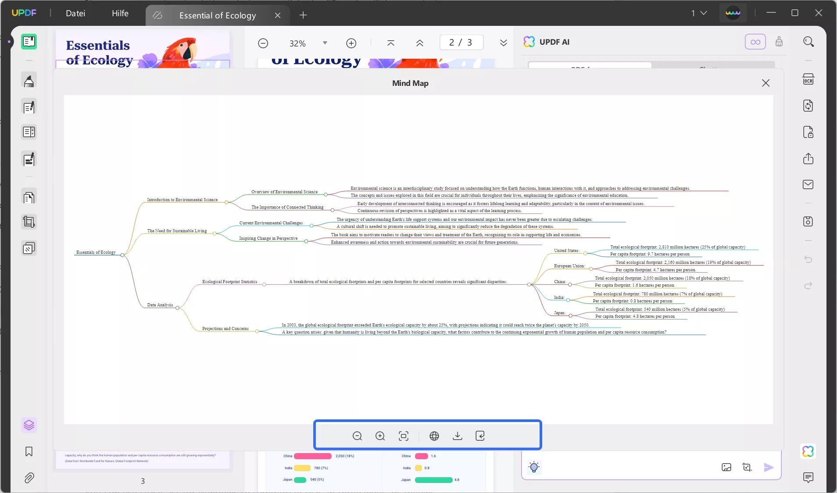The image size is (837, 493).
Task: Go to the next page
Action: coord(504,43)
